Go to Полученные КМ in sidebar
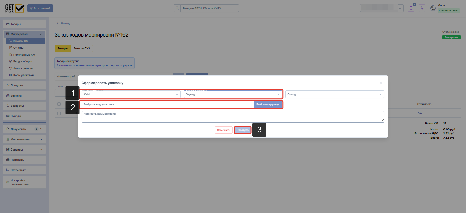The image size is (466, 213). [26, 55]
